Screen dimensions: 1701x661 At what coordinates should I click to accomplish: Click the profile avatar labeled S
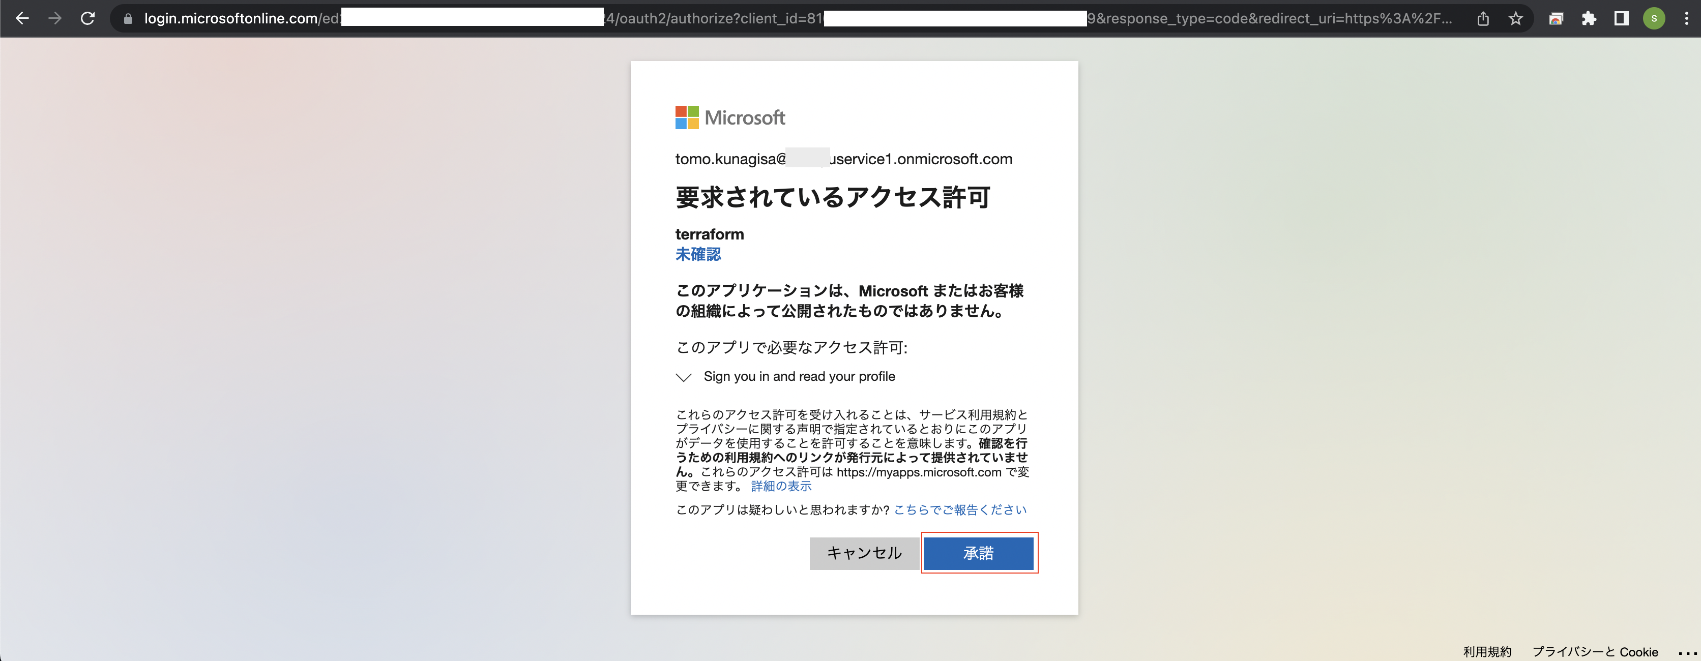pos(1654,18)
